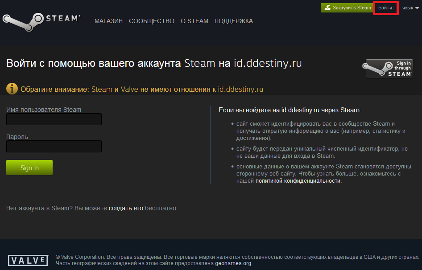422x270 pixels.
Task: Focus the Пароль password field
Action: click(x=54, y=146)
